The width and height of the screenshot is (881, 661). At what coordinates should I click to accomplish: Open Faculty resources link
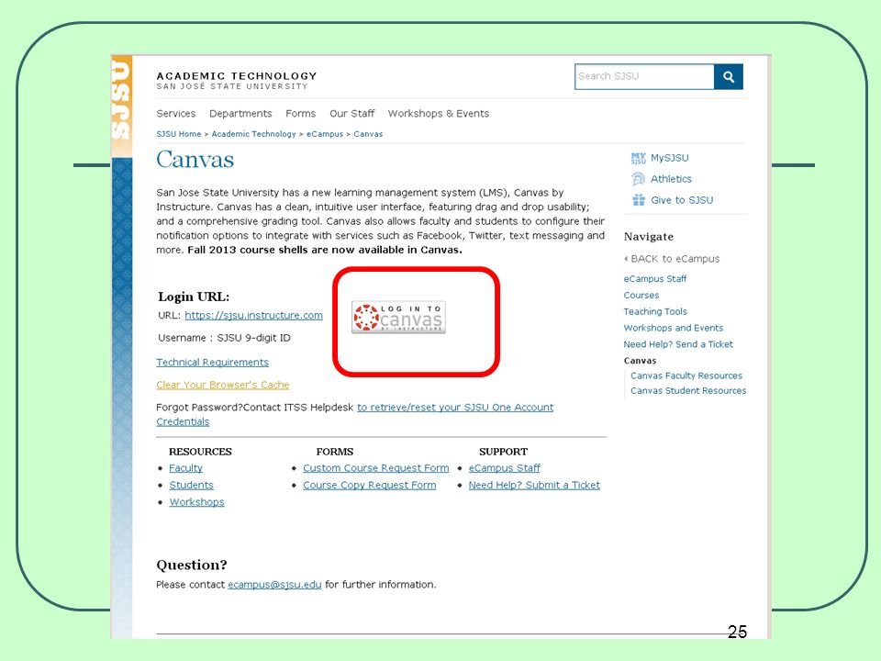tap(185, 468)
